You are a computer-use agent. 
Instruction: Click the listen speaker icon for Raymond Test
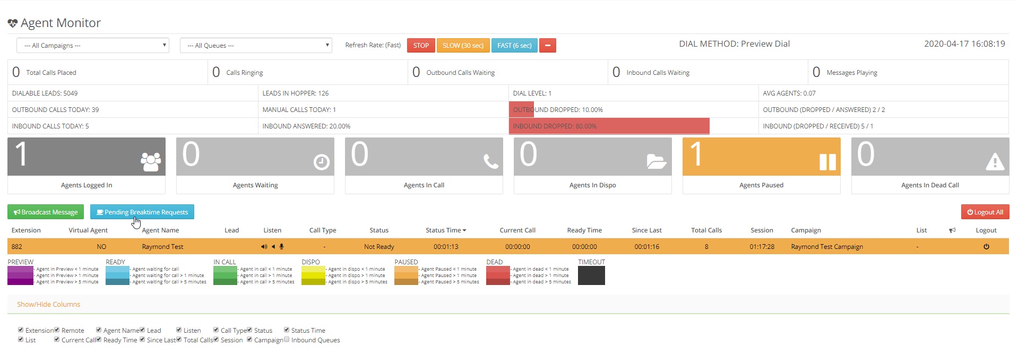[264, 247]
